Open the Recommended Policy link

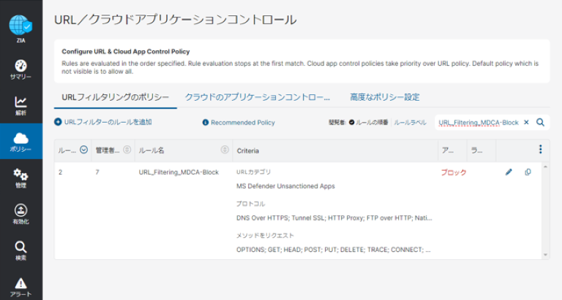(x=243, y=123)
